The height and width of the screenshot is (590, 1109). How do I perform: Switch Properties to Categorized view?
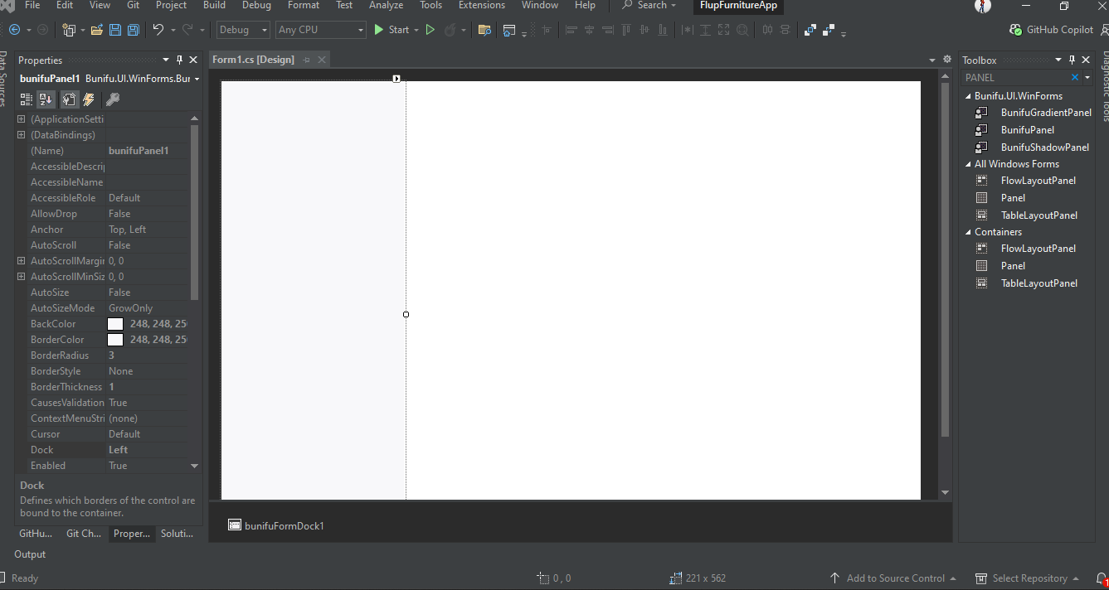click(26, 99)
